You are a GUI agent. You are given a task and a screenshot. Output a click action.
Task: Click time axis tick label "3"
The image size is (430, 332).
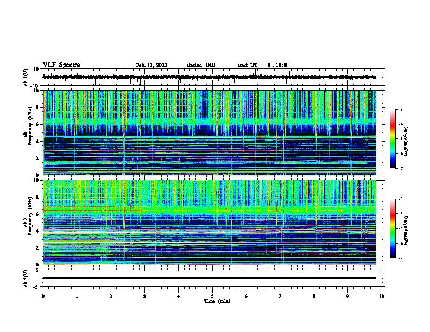pos(144,296)
